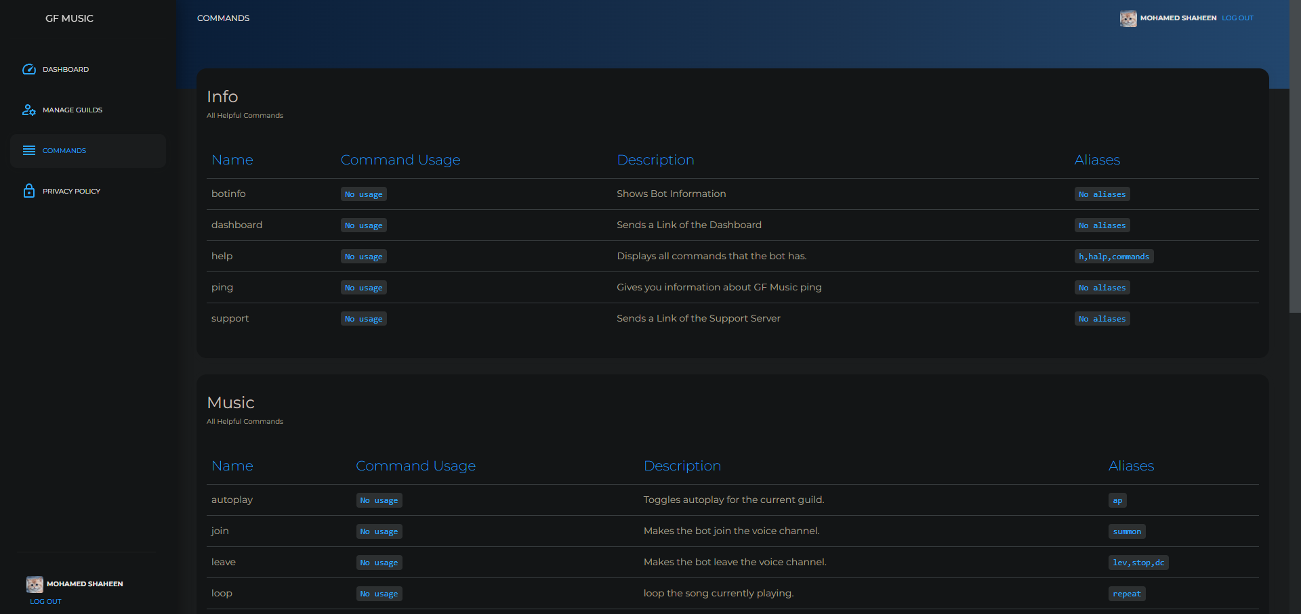This screenshot has width=1301, height=614.
Task: Click 'Makes the bot join the voice channel.' text
Action: pyautogui.click(x=732, y=531)
